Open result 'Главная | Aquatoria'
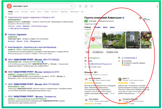The image size is (162, 109). pyautogui.click(x=17, y=35)
